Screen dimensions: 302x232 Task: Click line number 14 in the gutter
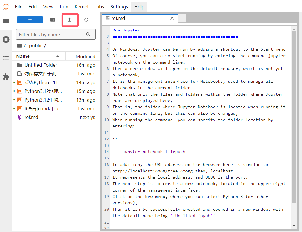coord(106,152)
